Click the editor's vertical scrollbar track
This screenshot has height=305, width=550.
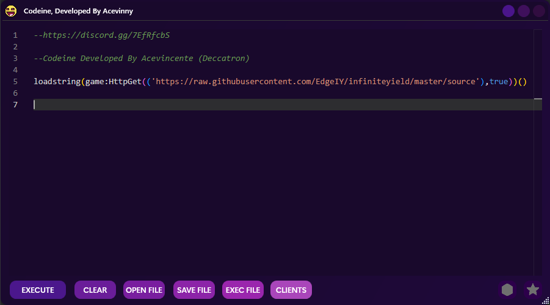(538, 183)
